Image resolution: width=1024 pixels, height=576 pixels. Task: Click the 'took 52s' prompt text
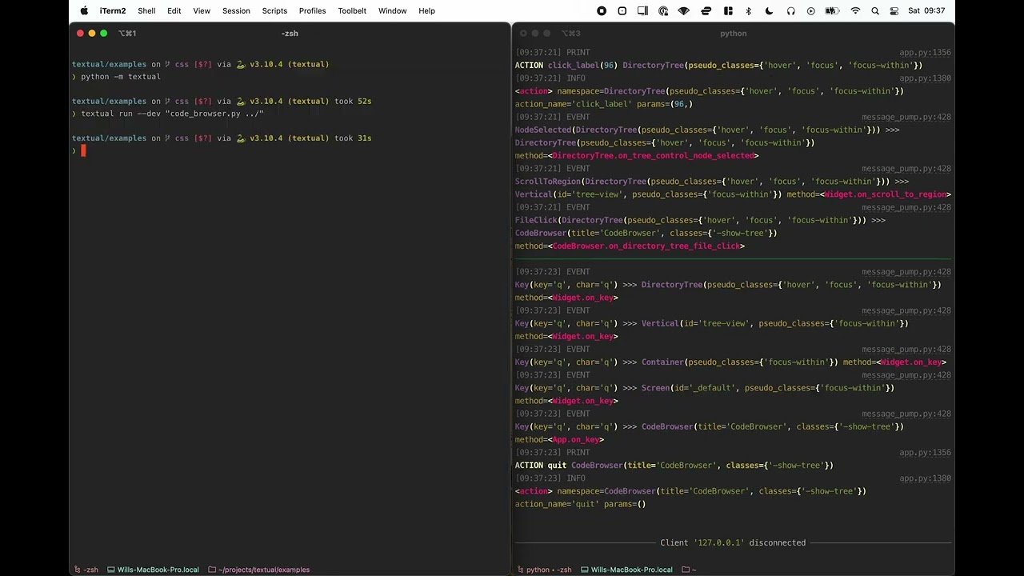(x=353, y=101)
